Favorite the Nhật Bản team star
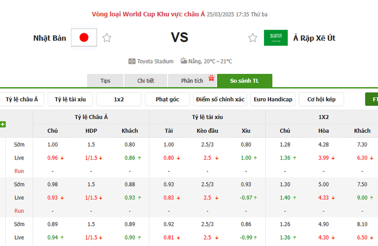Screen dimensions: 378x246 [x=107, y=38]
